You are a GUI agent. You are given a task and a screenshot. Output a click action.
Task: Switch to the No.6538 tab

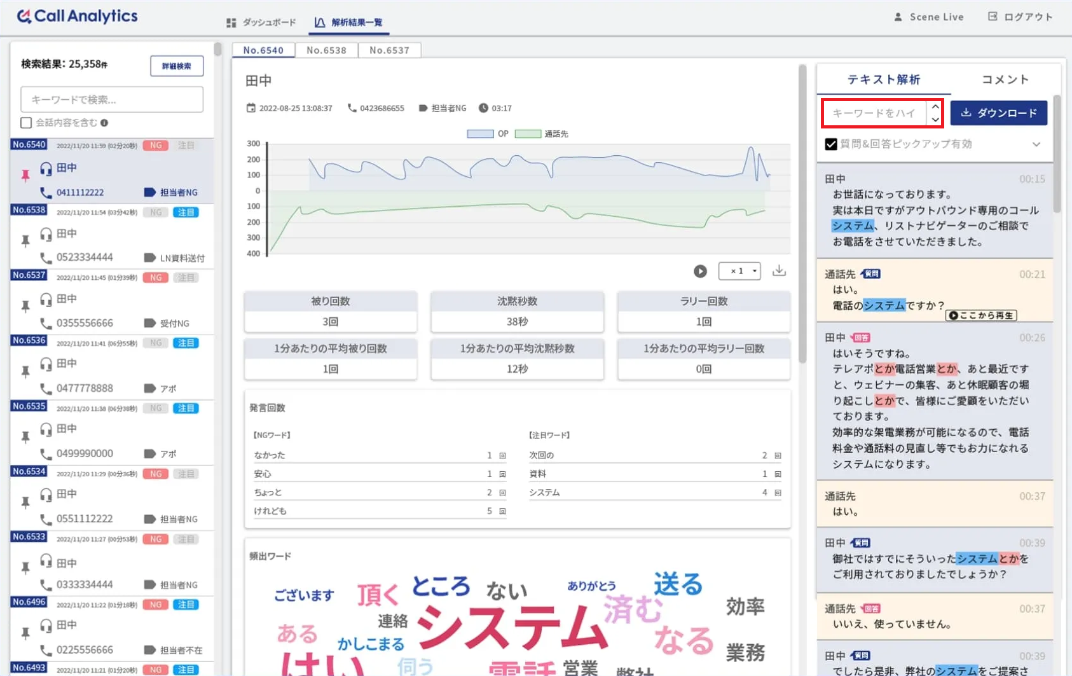point(326,50)
